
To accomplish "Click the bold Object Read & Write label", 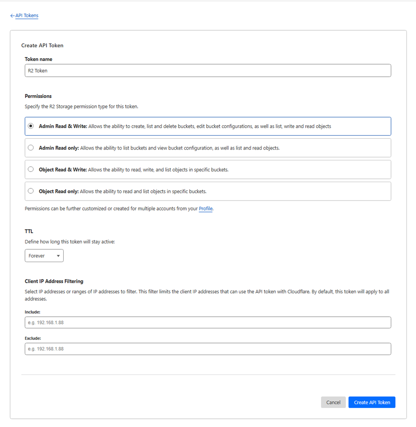I will pyautogui.click(x=62, y=169).
